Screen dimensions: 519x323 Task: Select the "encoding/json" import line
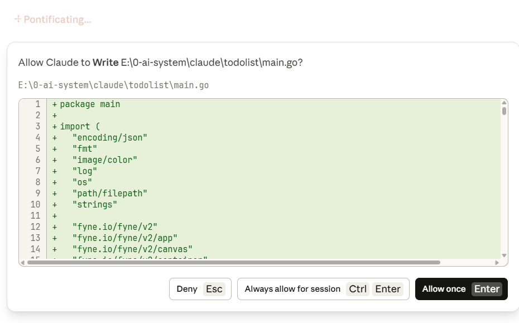coord(109,138)
